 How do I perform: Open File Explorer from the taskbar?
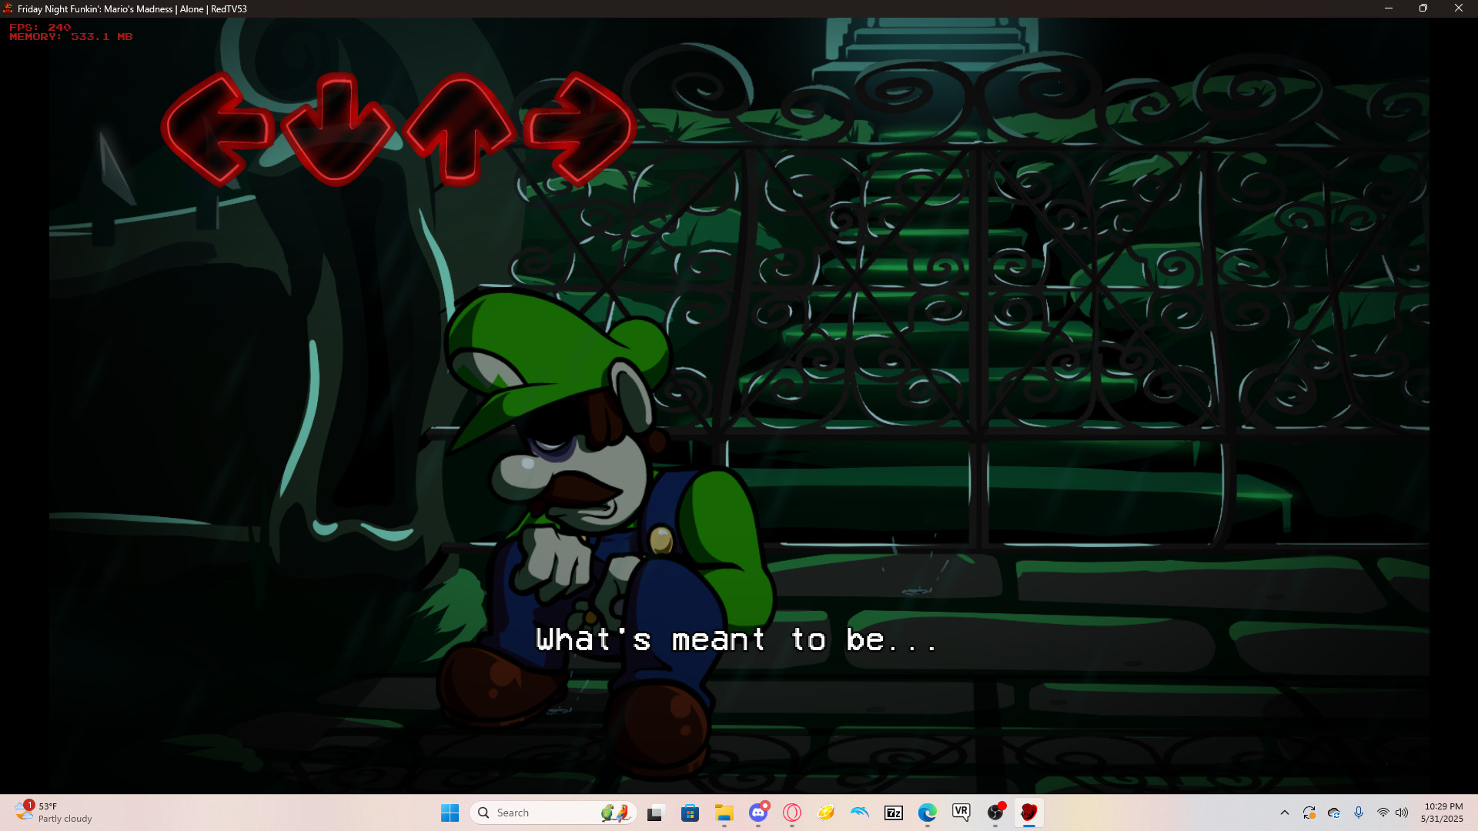[x=724, y=813]
